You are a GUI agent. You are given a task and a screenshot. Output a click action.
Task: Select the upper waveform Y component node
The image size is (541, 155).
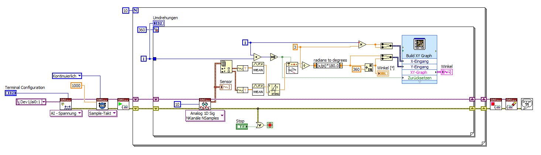point(243,68)
